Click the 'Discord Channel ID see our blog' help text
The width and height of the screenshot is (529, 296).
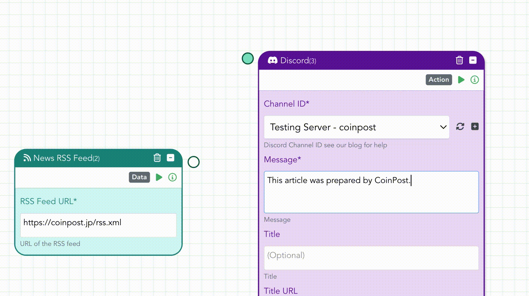[x=325, y=145]
